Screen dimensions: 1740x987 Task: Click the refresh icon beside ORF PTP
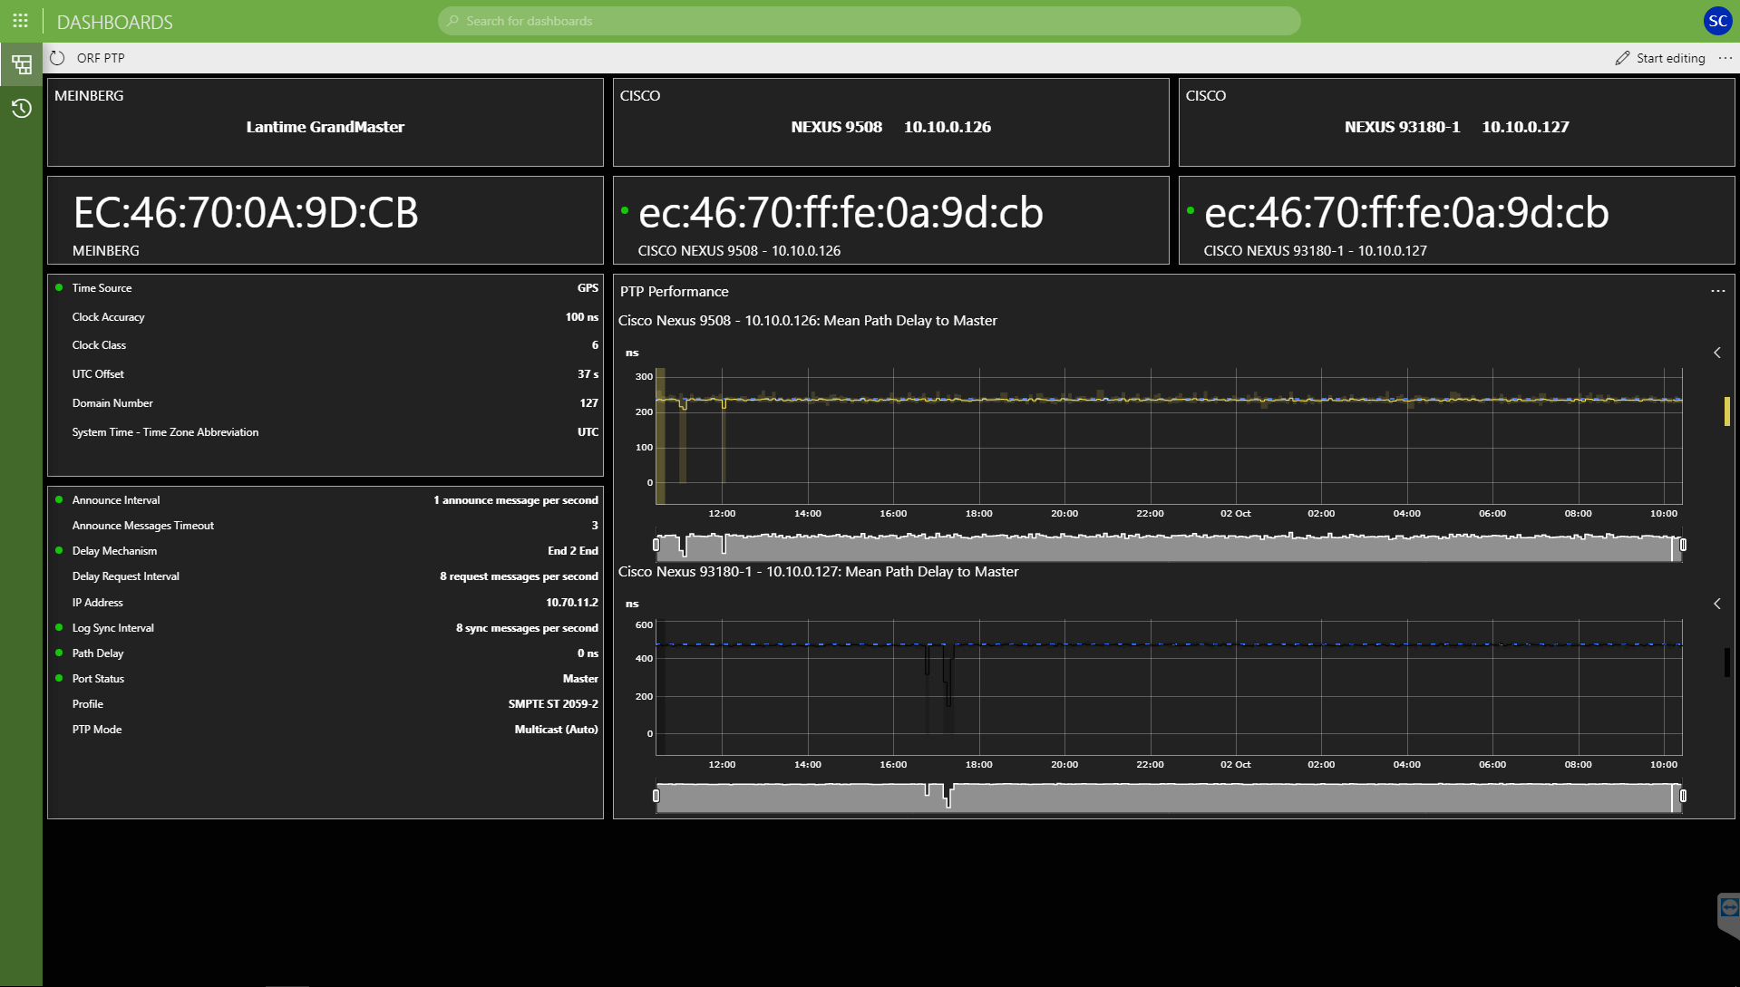[57, 58]
